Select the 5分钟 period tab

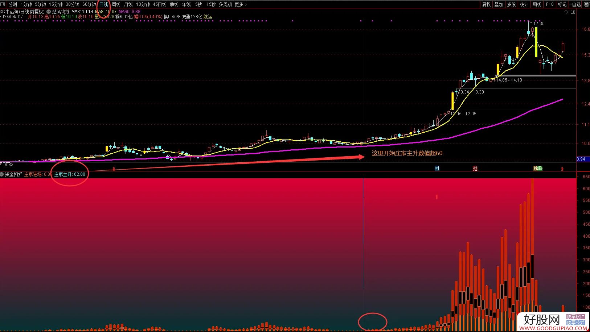point(40,4)
